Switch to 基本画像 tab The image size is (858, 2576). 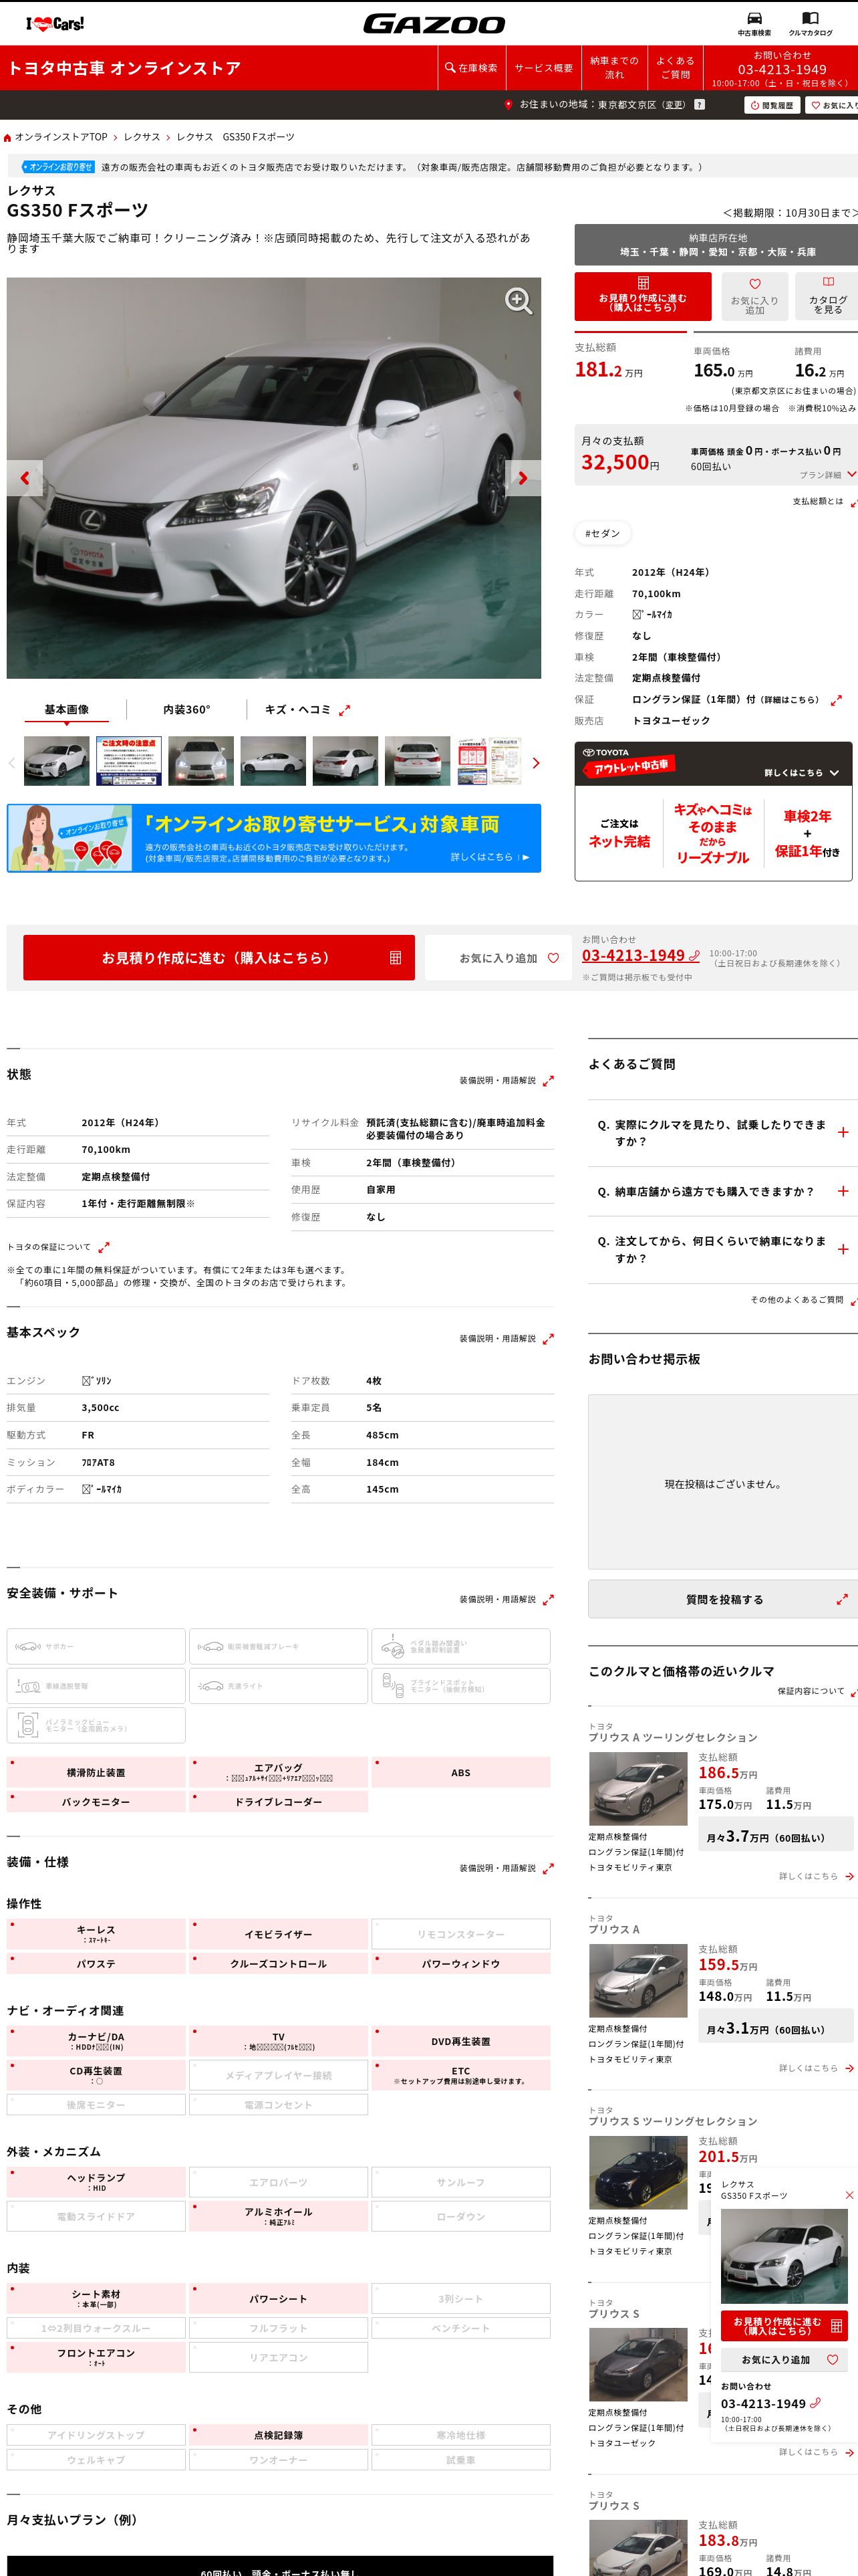click(x=66, y=710)
